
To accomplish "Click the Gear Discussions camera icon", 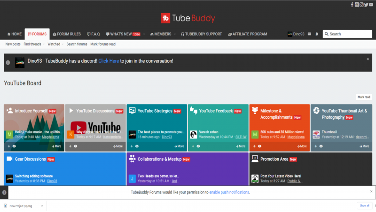I will click(x=9, y=159).
